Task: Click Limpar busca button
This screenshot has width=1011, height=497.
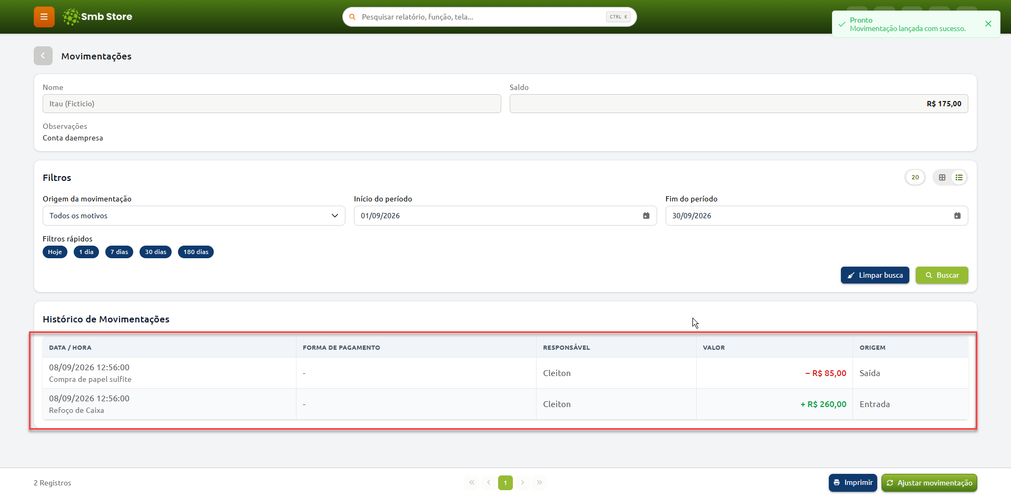Action: click(x=875, y=275)
